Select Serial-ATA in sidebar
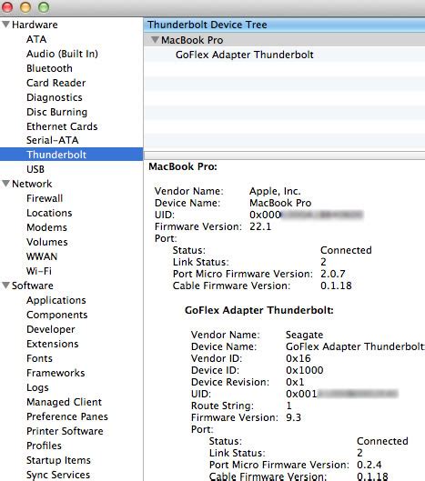425x481 pixels. (53, 140)
